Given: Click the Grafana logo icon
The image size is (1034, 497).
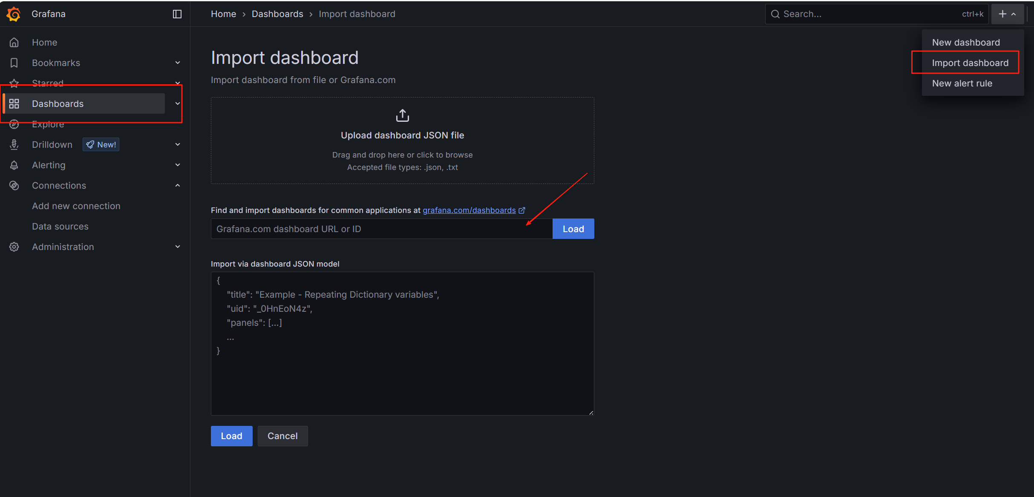Looking at the screenshot, I should 14,14.
